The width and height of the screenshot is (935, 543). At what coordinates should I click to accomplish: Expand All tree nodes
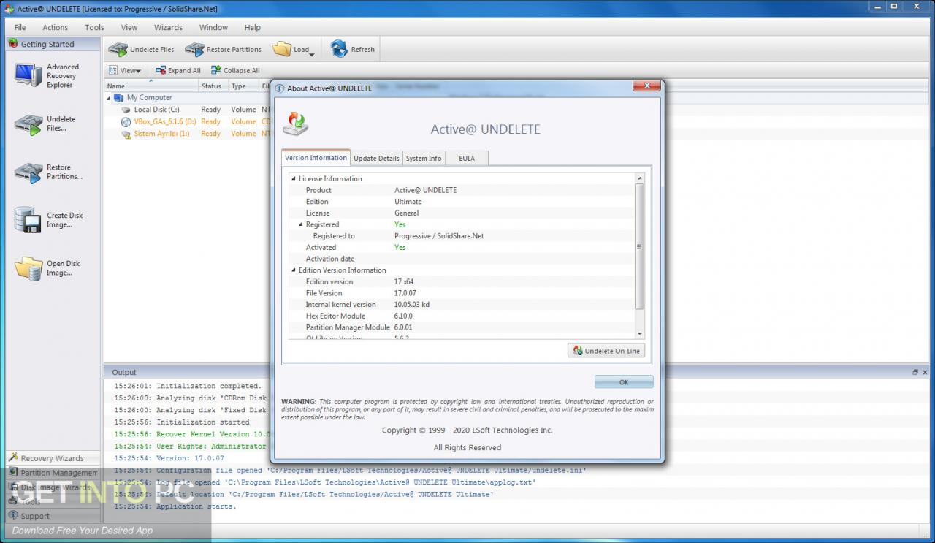178,70
